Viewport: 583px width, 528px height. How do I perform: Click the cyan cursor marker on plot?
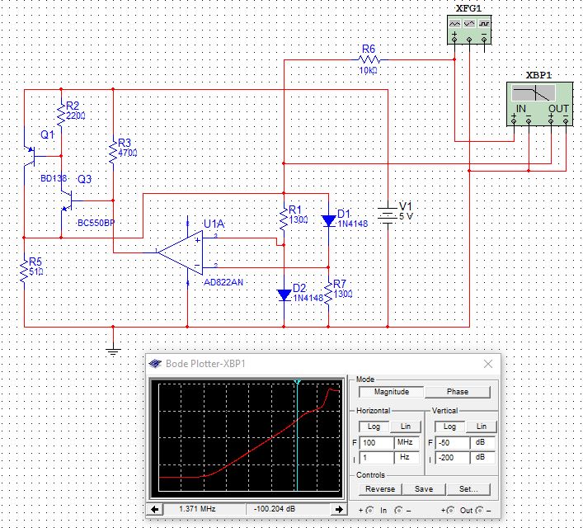point(297,382)
